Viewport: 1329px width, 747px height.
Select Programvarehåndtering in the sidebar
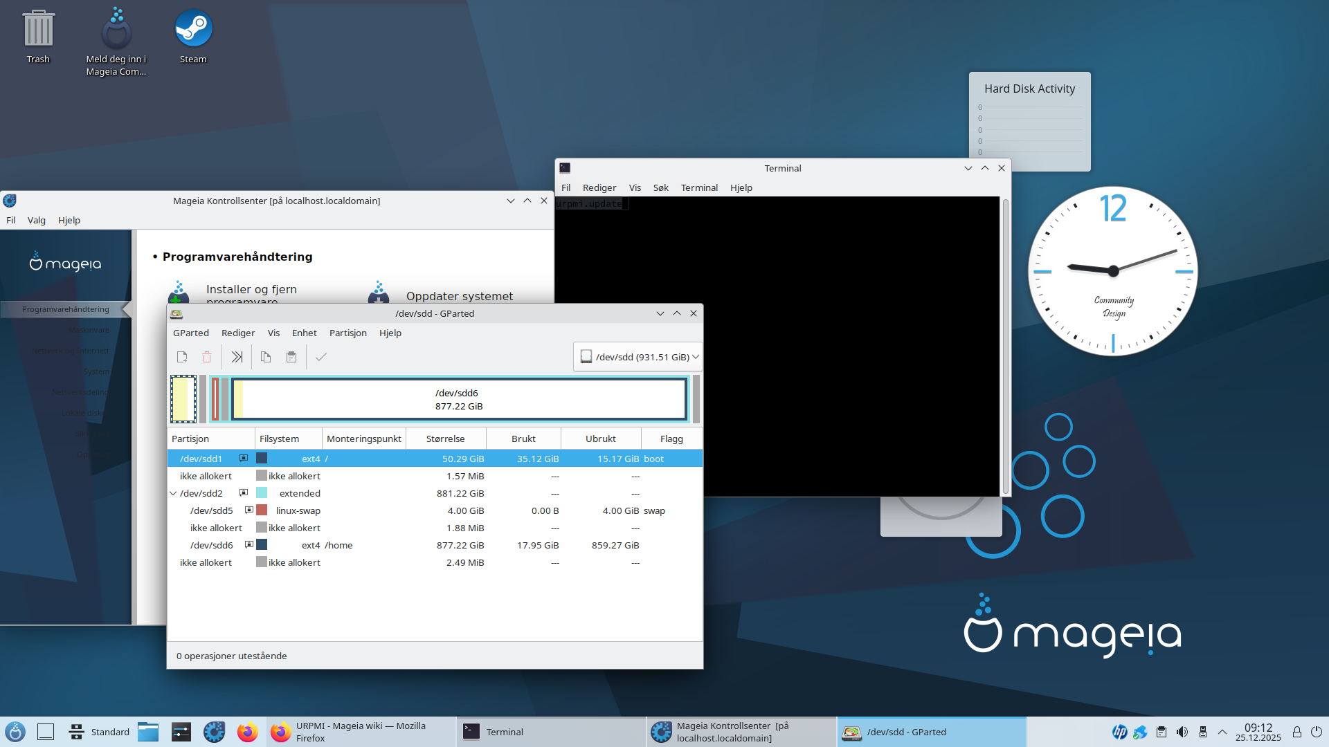click(x=65, y=309)
